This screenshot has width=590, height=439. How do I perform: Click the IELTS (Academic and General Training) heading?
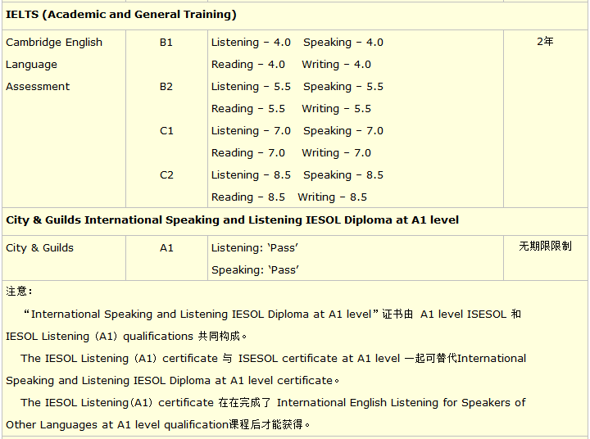(121, 14)
